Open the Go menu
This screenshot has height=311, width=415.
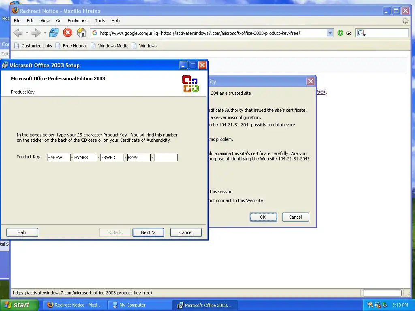(58, 21)
